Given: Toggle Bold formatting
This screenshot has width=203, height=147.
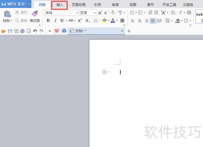Looking at the screenshot, I should [x=48, y=21].
